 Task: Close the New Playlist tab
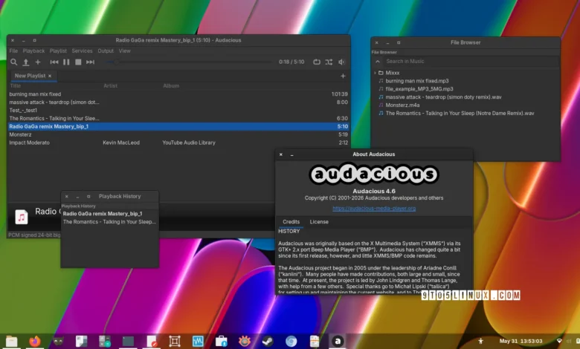point(50,76)
